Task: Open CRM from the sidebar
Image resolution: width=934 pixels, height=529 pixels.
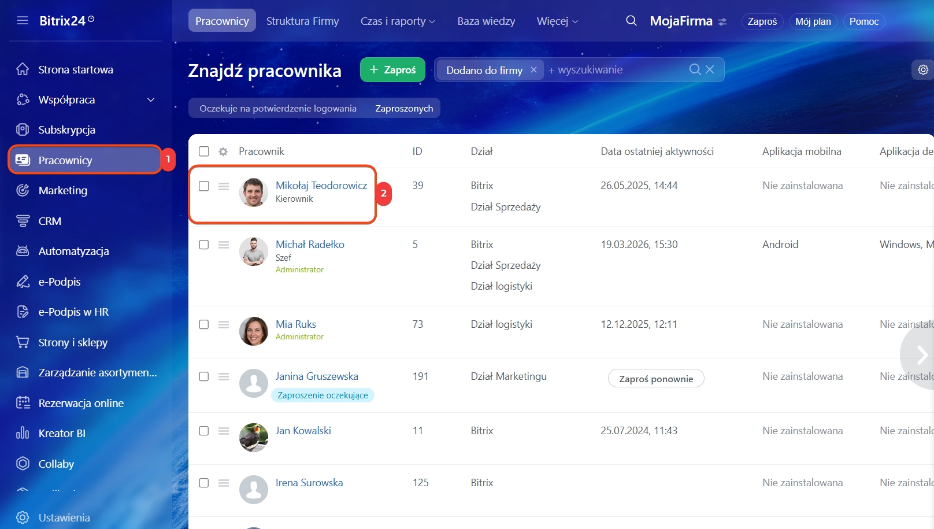Action: point(50,221)
